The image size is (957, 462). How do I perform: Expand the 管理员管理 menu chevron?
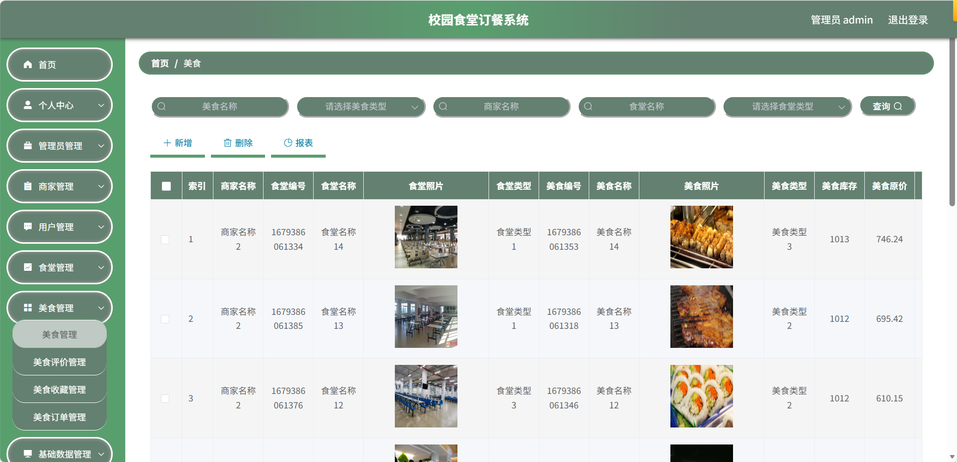point(101,146)
